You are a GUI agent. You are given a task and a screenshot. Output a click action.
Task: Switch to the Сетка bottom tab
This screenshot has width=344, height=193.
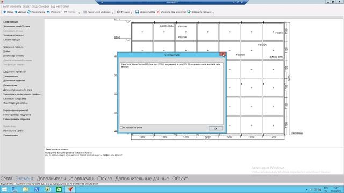[x=6, y=179]
